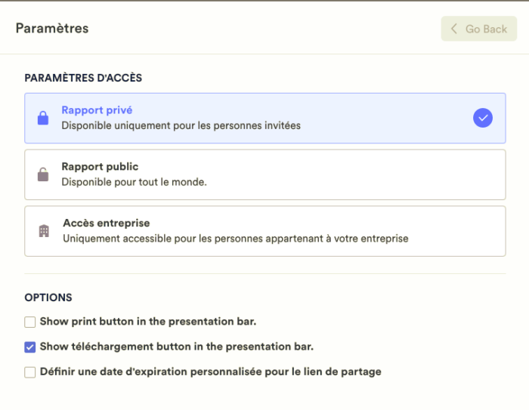
Task: Pick the Accès entreprise title
Action: (x=106, y=223)
